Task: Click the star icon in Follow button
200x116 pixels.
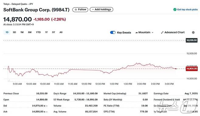Action: click(x=76, y=10)
